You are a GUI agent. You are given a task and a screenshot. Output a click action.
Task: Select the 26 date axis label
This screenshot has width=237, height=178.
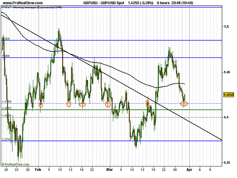tap(175, 170)
